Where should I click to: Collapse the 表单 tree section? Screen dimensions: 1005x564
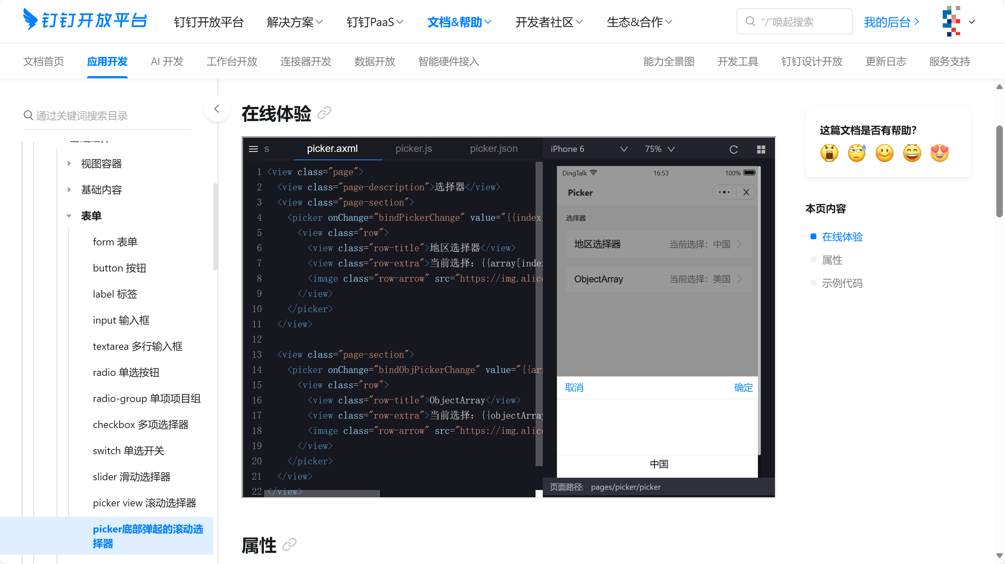click(69, 216)
